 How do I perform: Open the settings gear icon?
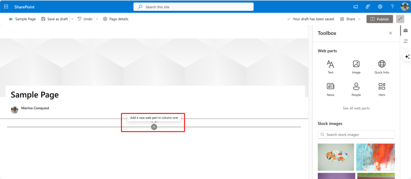tap(380, 7)
